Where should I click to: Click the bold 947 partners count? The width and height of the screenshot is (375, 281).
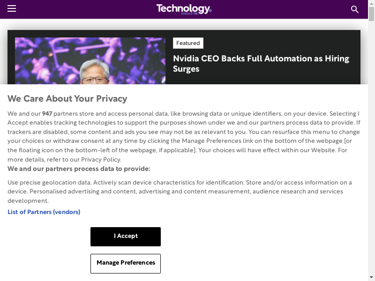tap(47, 114)
